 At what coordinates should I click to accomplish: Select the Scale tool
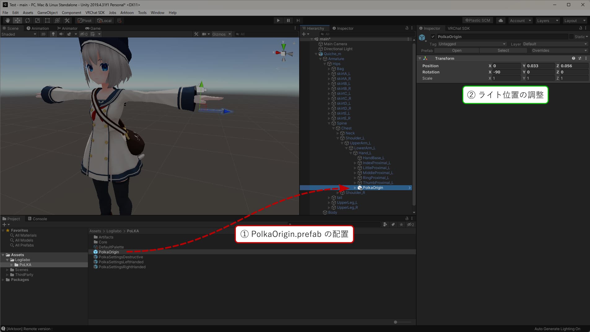[x=37, y=20]
